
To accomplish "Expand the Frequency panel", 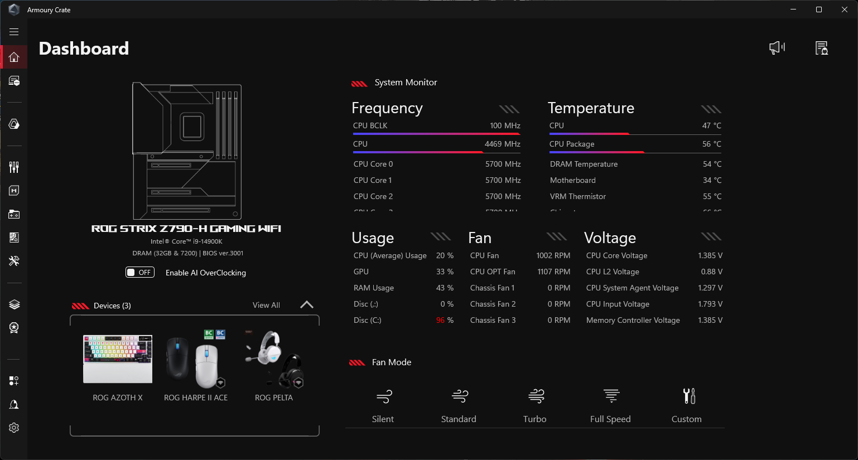I will [x=509, y=109].
